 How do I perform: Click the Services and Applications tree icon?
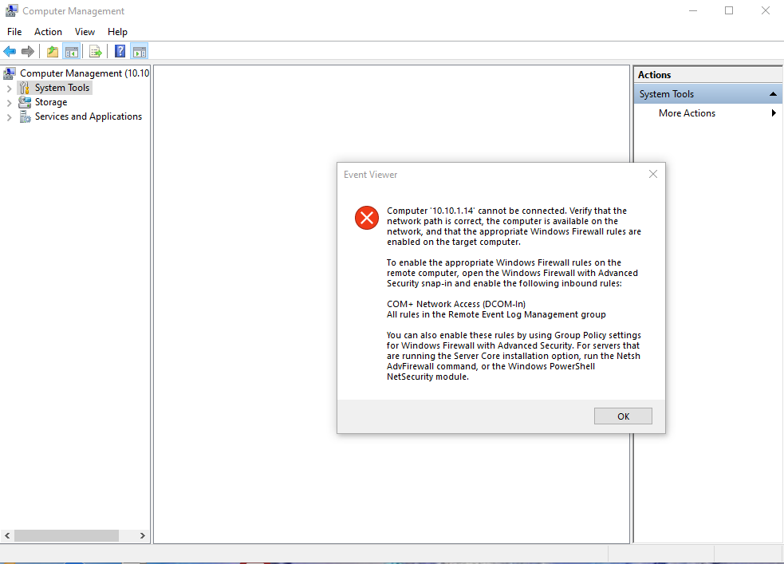coord(26,116)
